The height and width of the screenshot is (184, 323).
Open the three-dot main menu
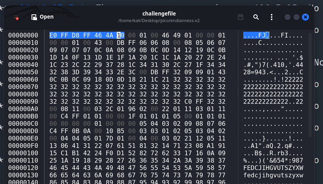click(x=272, y=17)
